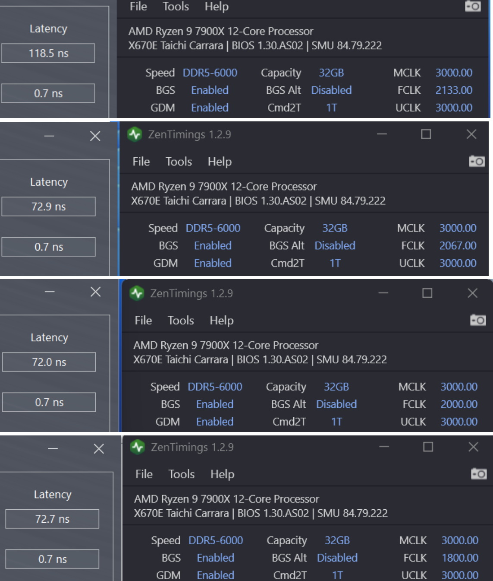This screenshot has height=581, width=493.
Task: Click ZenTimings logo icon in FCLK 1800.00 window
Action: [138, 447]
